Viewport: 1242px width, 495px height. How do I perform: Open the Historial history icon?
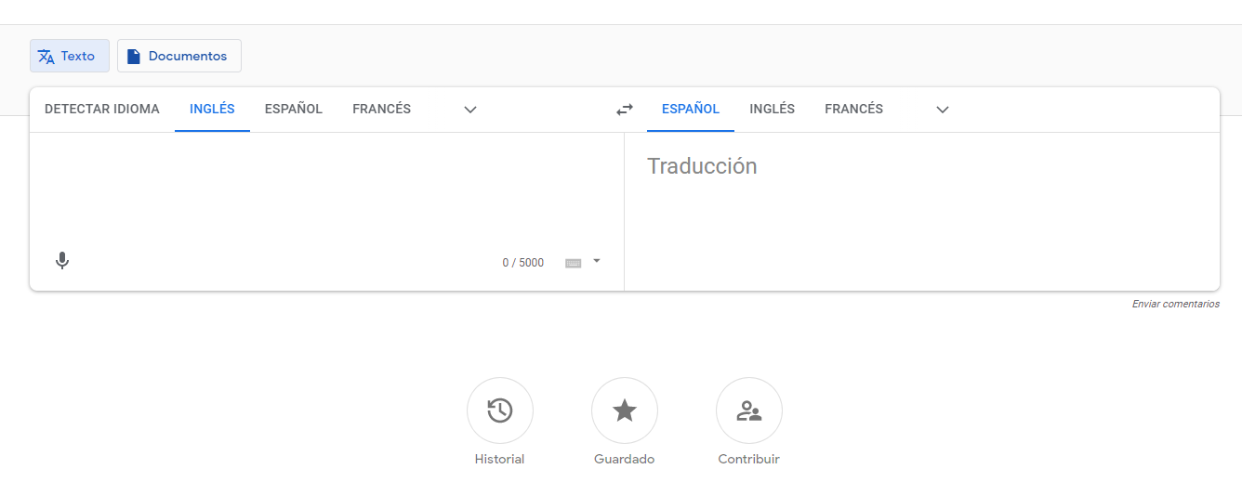pyautogui.click(x=500, y=410)
